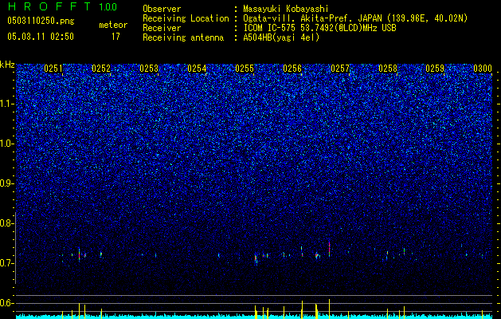The width and height of the screenshot is (501, 319).
Task: Click the 0253 time marker
Action: click(149, 69)
